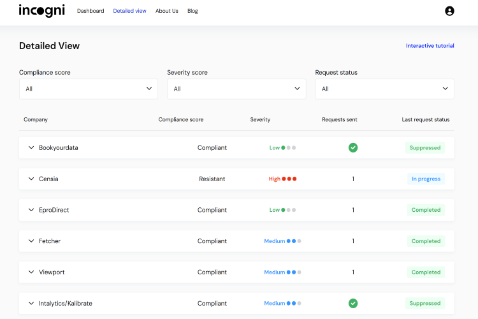Click the Medium severity dots for Viewport
Screen dimensions: 478x319
[294, 272]
